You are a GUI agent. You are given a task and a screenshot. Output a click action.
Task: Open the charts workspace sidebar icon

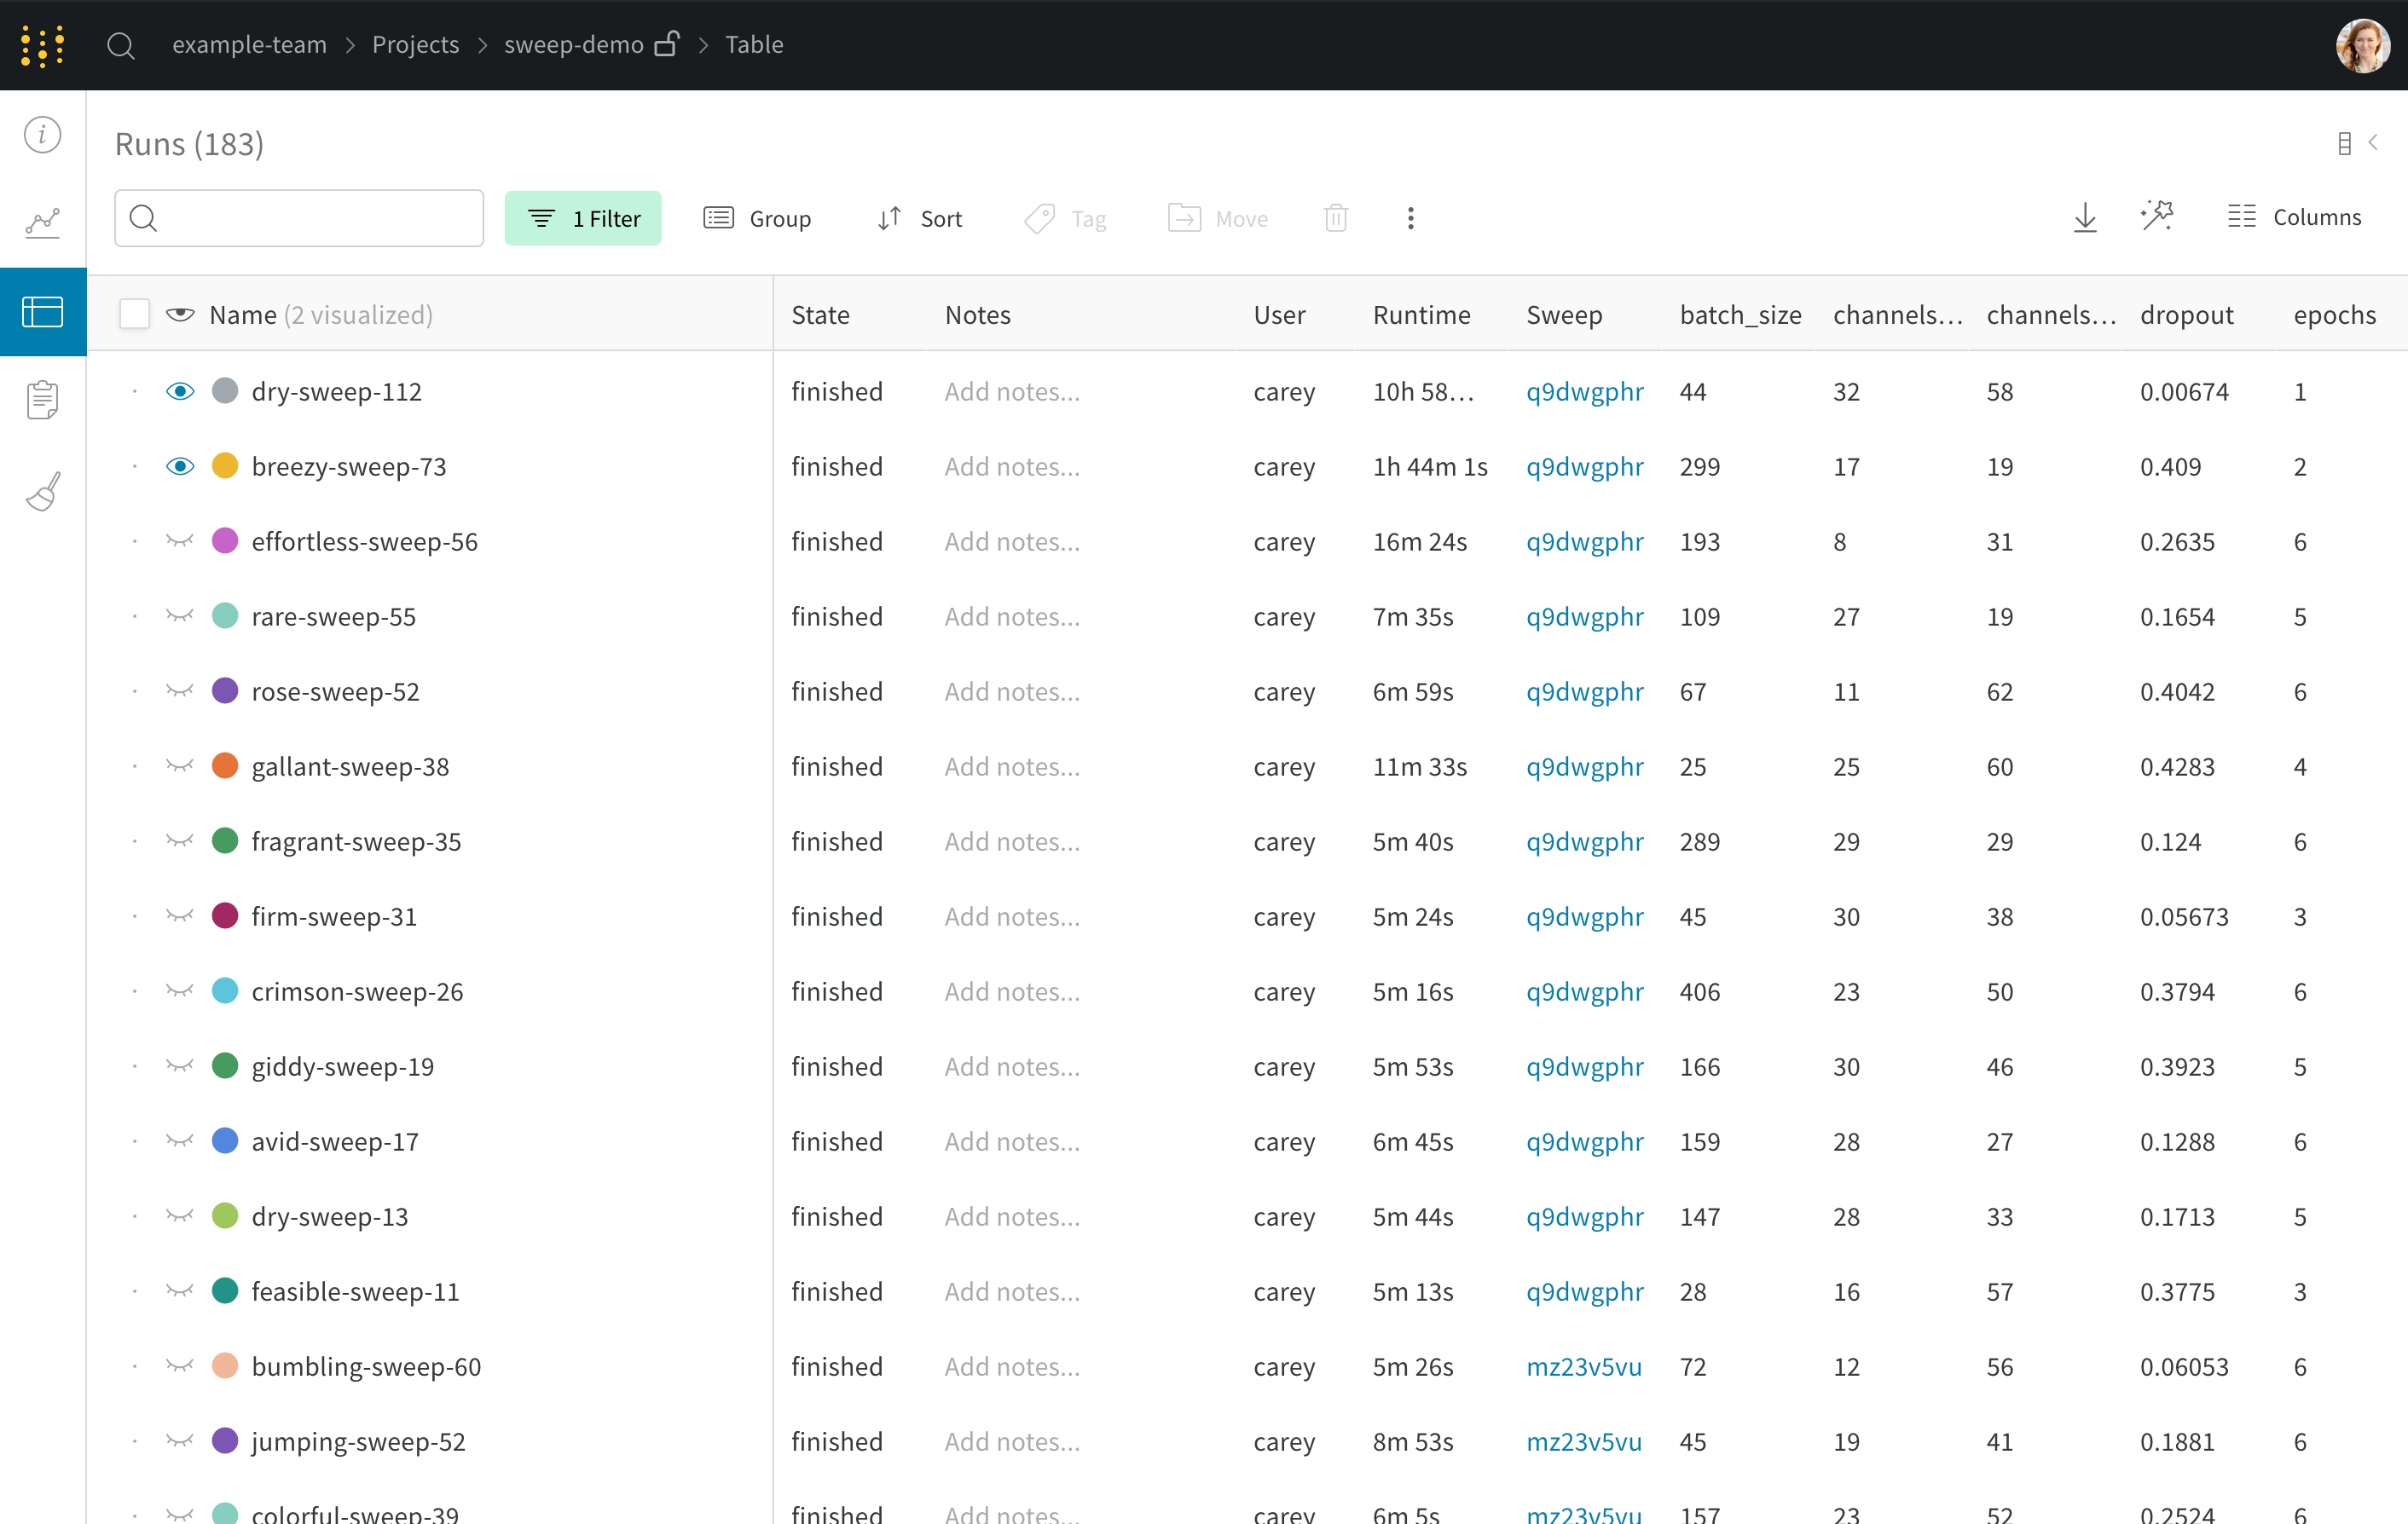[x=42, y=222]
